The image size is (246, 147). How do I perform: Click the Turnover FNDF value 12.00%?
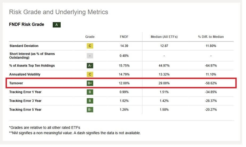[x=124, y=83]
